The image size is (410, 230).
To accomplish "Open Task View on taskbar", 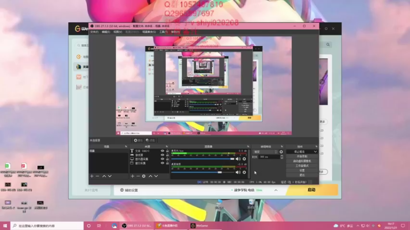I will click(99, 226).
